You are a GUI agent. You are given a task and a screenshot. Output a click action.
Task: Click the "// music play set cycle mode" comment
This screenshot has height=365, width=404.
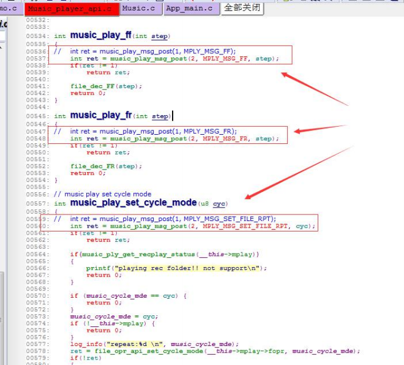103,194
